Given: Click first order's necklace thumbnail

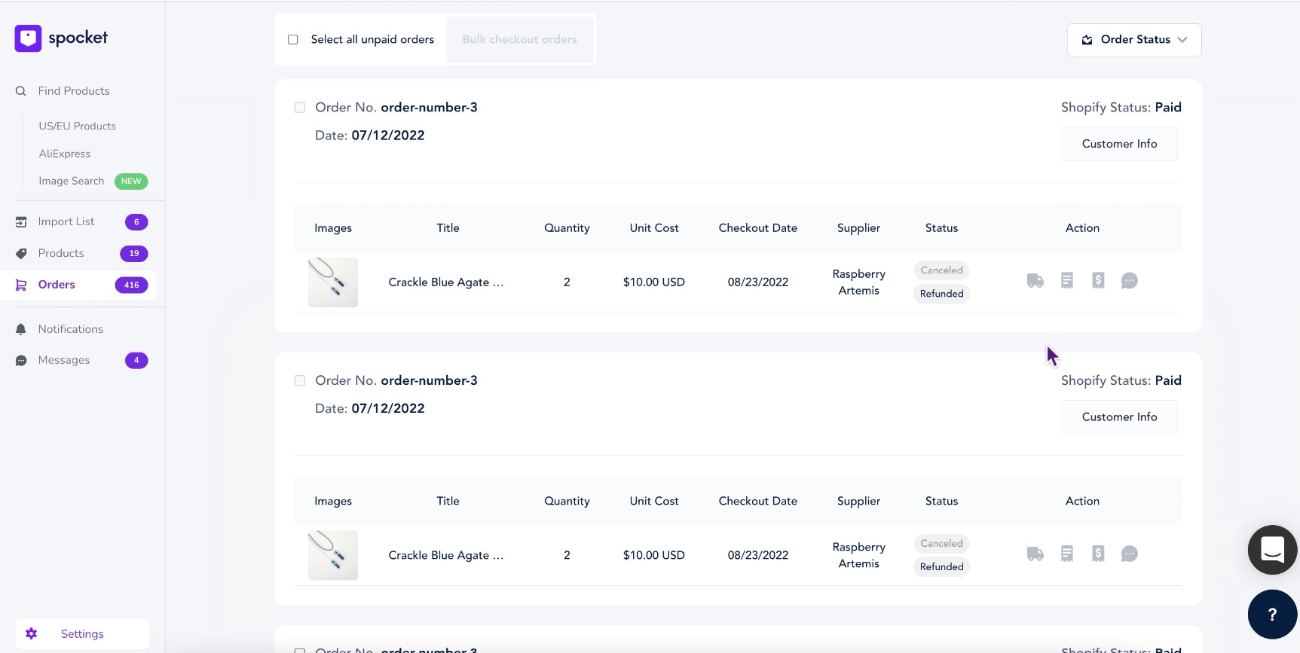Looking at the screenshot, I should point(333,282).
